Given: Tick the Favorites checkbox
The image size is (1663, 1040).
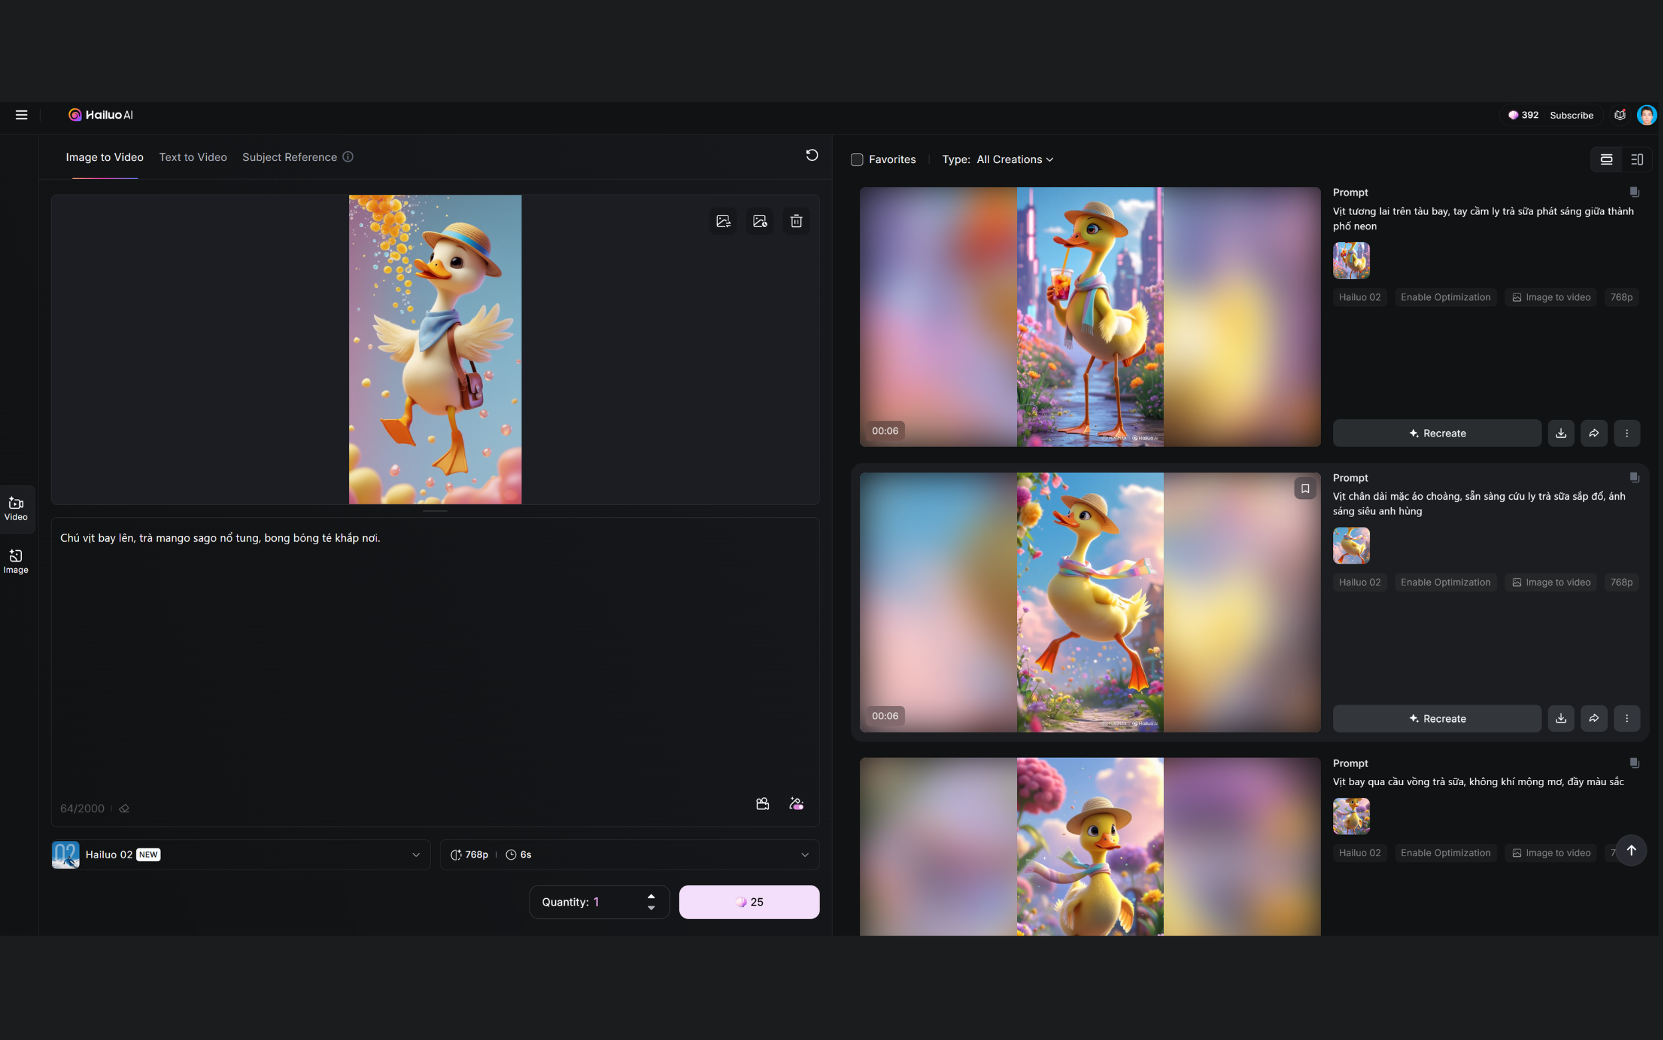Looking at the screenshot, I should click(857, 160).
